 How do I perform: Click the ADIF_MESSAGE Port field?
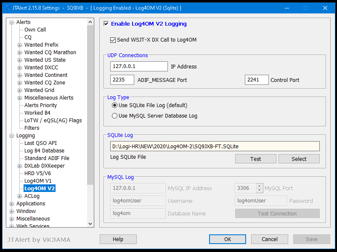(x=122, y=80)
